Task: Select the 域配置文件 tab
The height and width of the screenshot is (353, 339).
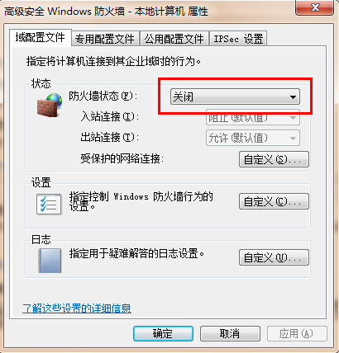Action: (41, 37)
